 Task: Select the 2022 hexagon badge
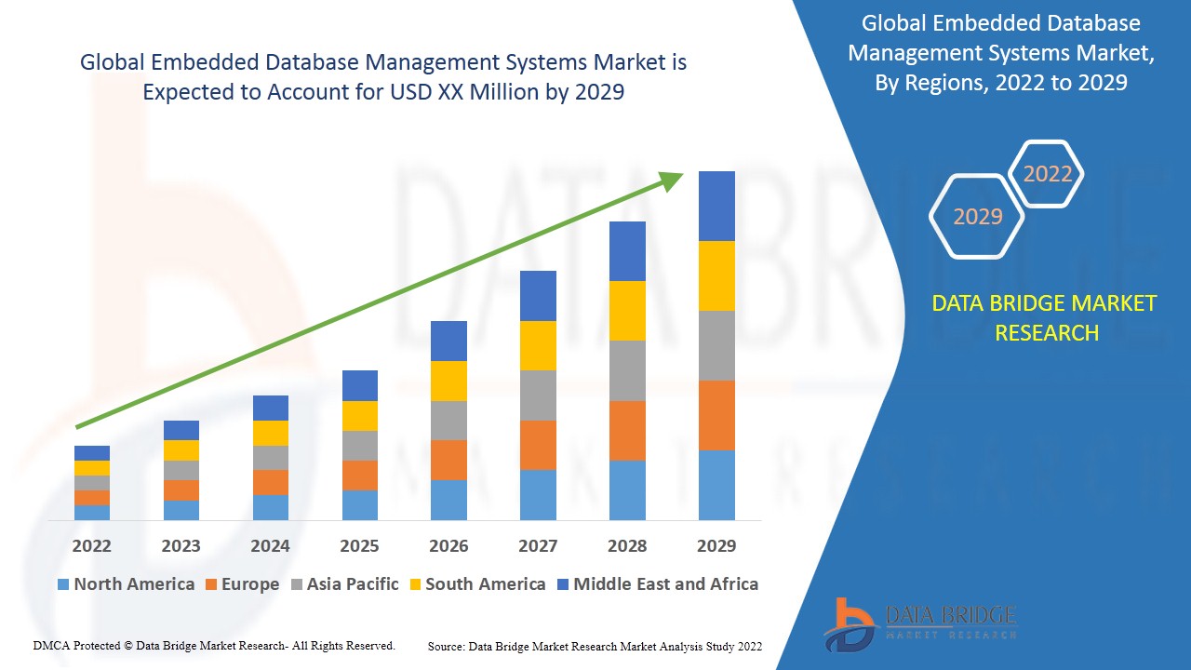[1047, 174]
